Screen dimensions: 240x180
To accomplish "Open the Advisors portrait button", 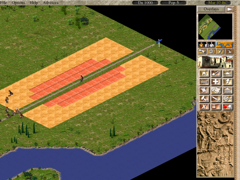I will pyautogui.click(x=206, y=45).
